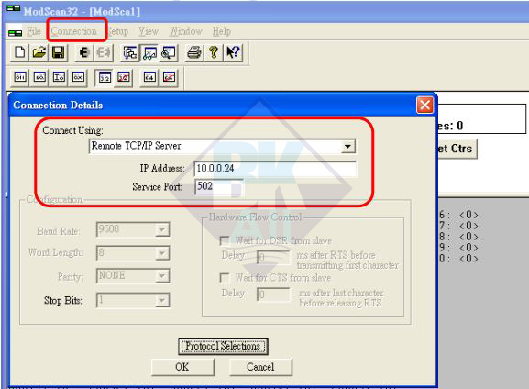Select the third display format icon labeled Io
Screen dimensions: 529x389
(59, 77)
